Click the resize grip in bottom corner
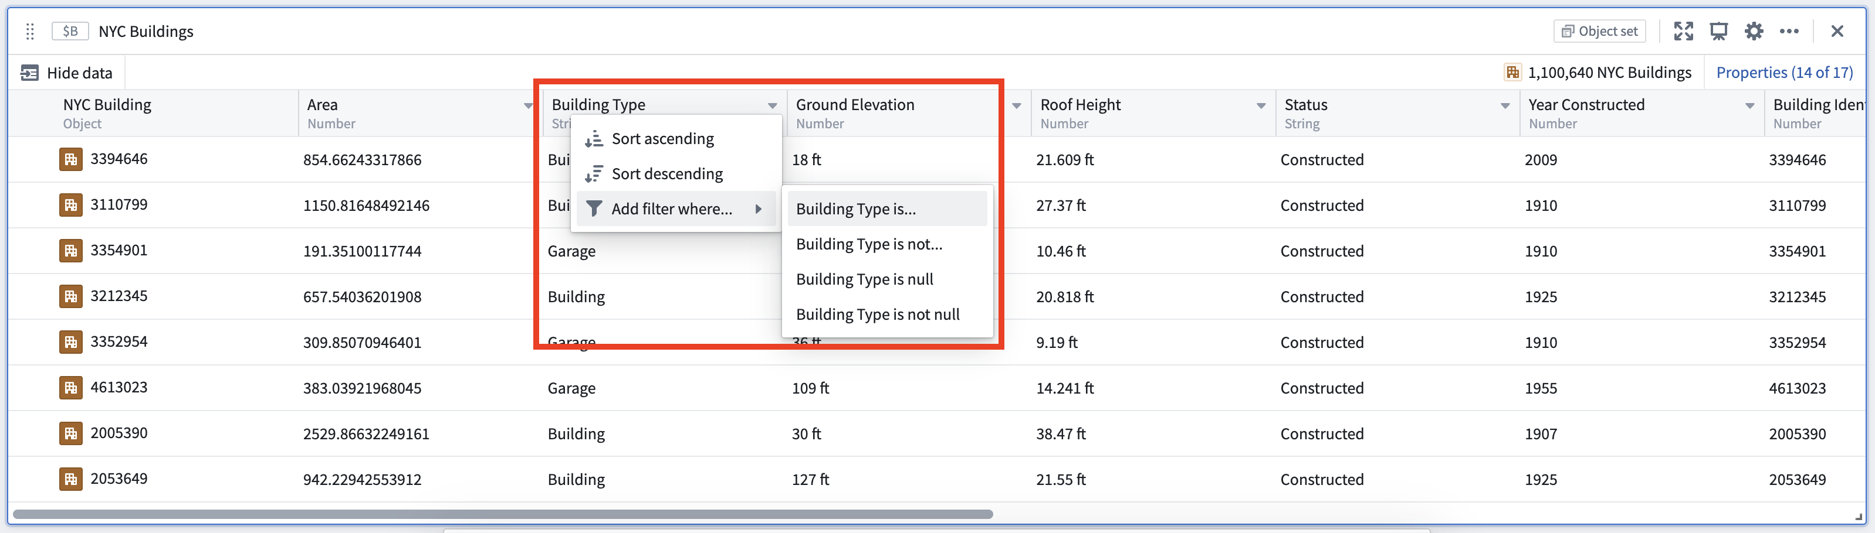The height and width of the screenshot is (533, 1875). (x=1858, y=516)
